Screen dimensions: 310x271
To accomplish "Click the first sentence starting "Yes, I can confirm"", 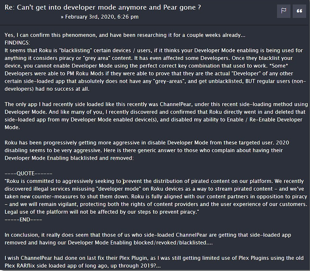I will 125,35.
